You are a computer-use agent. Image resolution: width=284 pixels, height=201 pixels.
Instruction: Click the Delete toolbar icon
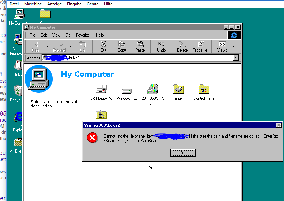[182, 46]
